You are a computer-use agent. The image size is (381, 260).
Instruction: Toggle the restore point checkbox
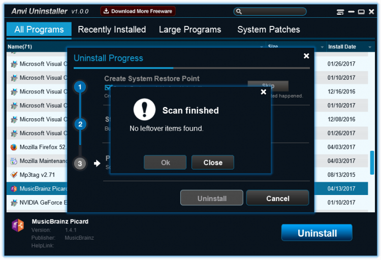pyautogui.click(x=108, y=87)
